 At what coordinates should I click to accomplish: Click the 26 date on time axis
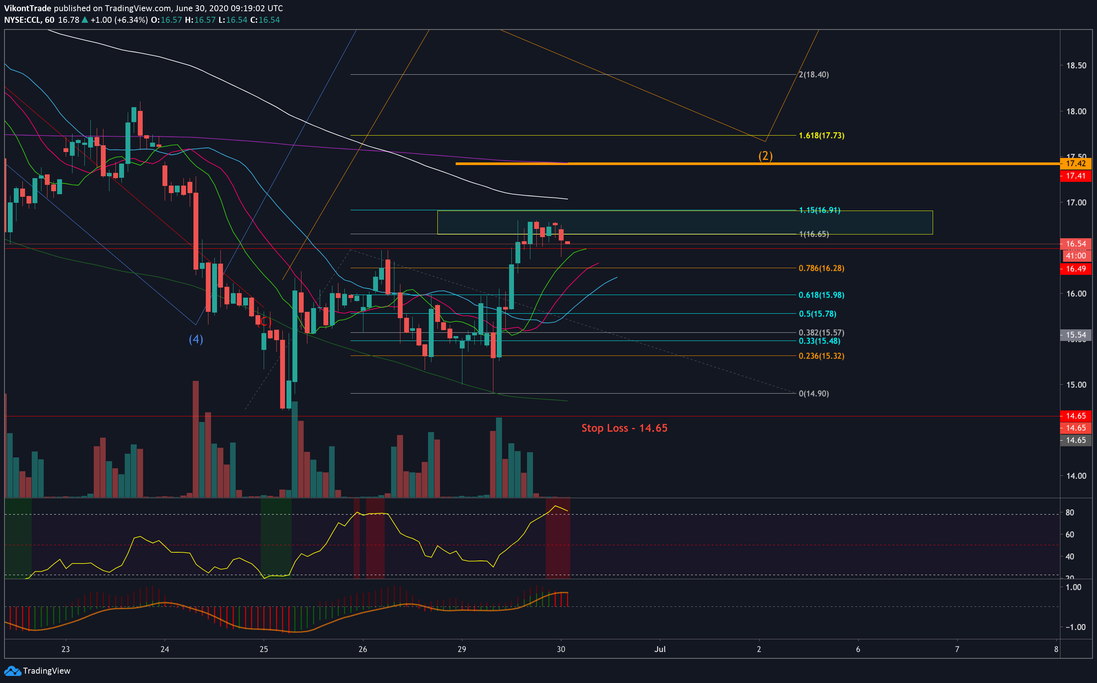362,649
